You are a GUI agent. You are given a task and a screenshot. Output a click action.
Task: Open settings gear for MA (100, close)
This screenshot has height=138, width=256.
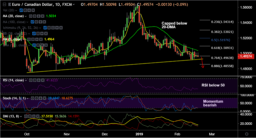(36, 22)
